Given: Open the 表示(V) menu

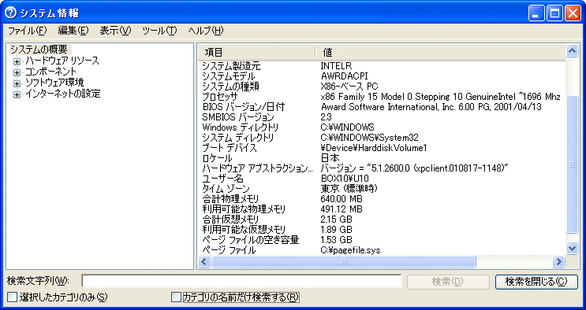Looking at the screenshot, I should tap(115, 31).
